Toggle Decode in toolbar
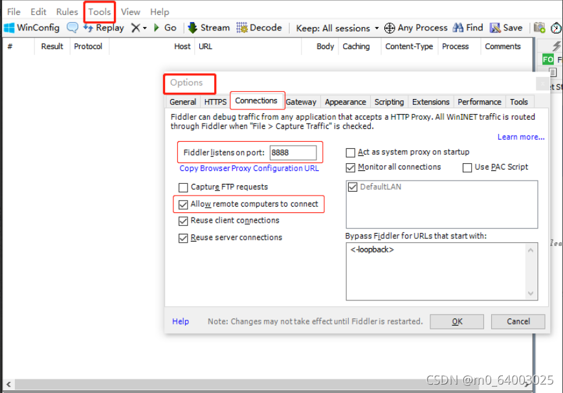 click(x=259, y=28)
